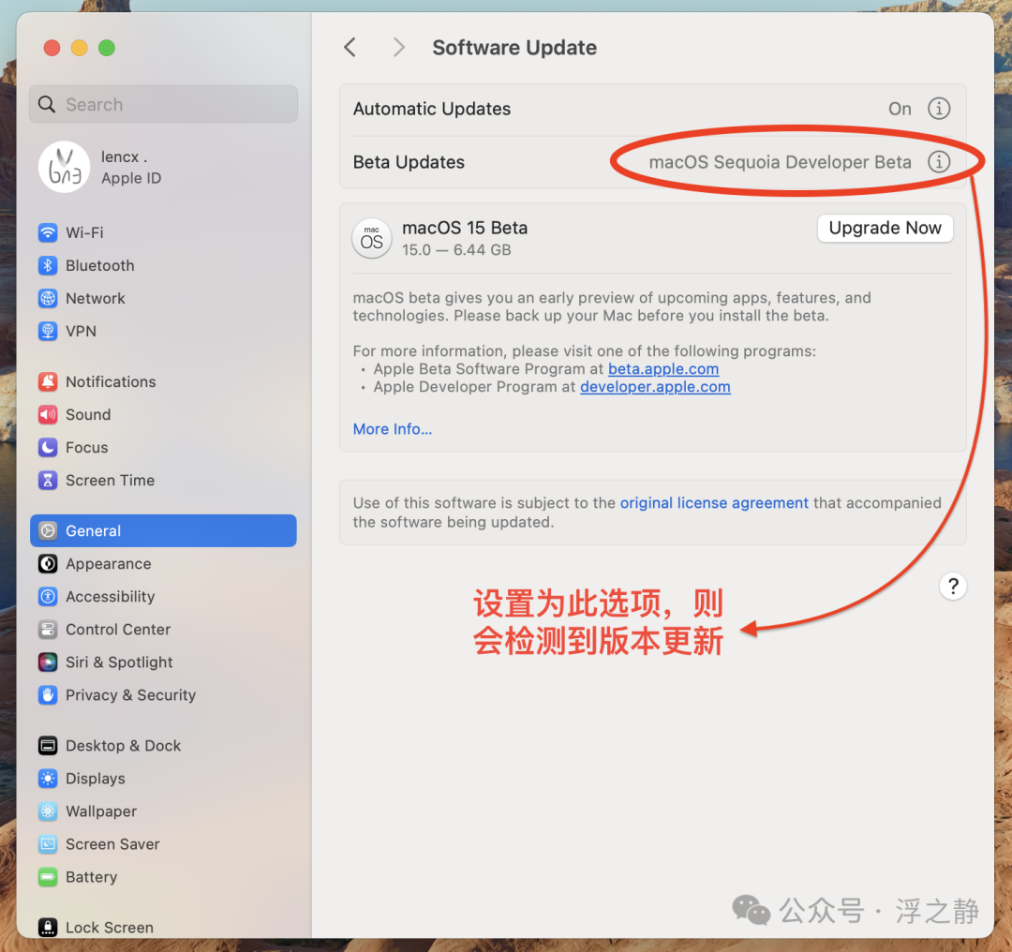Open Notifications bell icon
This screenshot has height=952, width=1012.
click(48, 381)
